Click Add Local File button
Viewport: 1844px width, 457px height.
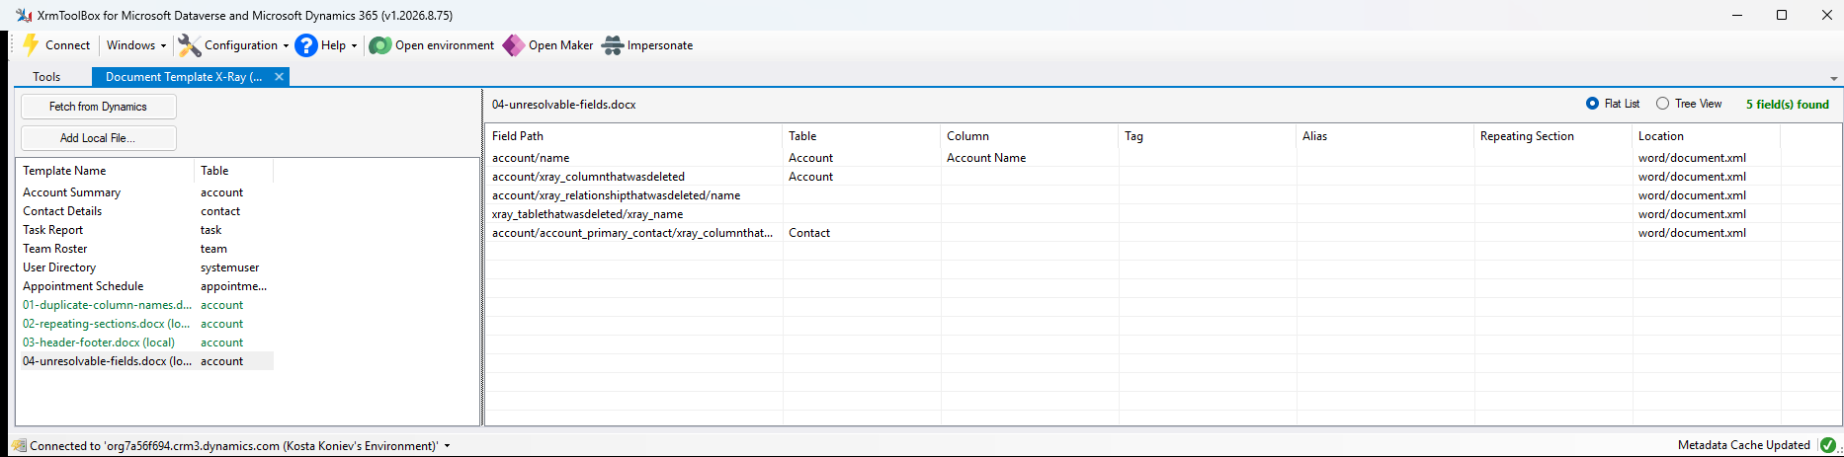point(99,138)
